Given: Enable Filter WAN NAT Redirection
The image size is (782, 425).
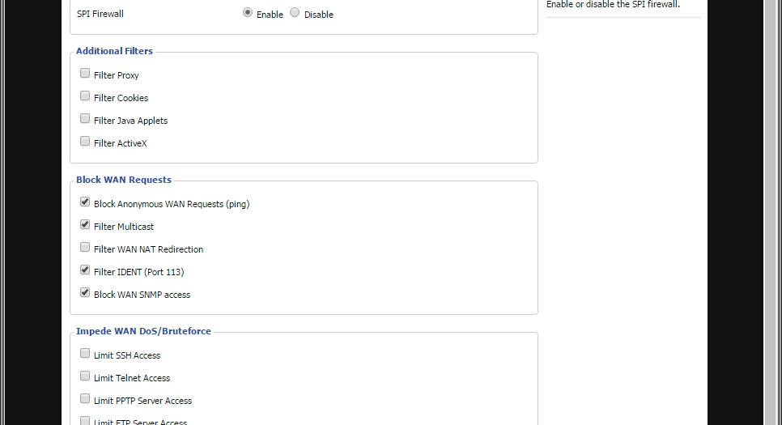Looking at the screenshot, I should pyautogui.click(x=85, y=248).
